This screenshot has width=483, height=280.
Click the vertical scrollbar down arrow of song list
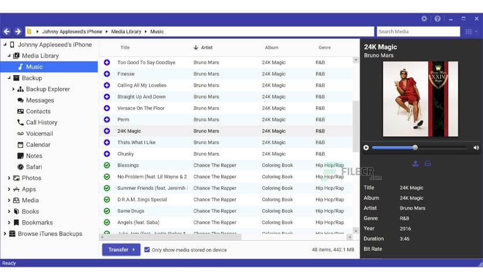tap(356, 230)
